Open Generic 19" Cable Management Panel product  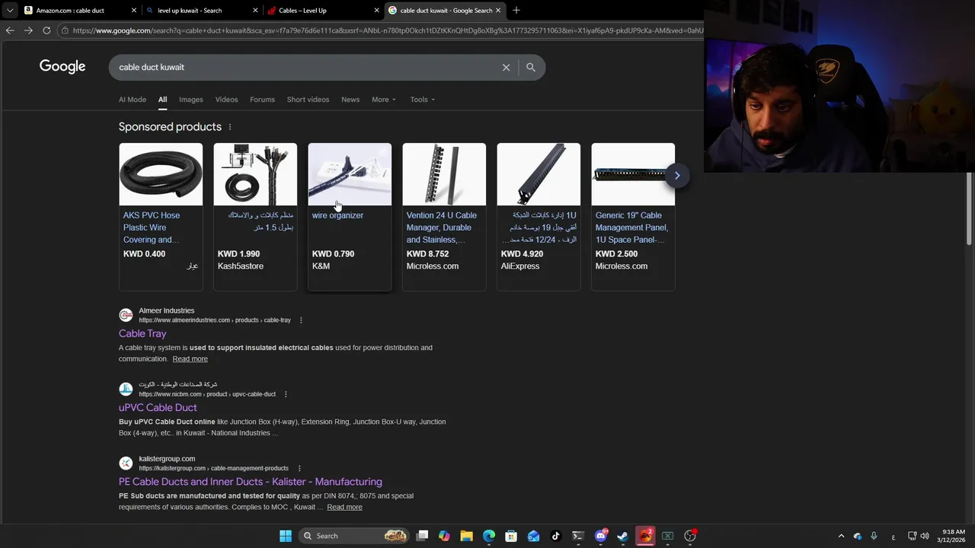(631, 228)
